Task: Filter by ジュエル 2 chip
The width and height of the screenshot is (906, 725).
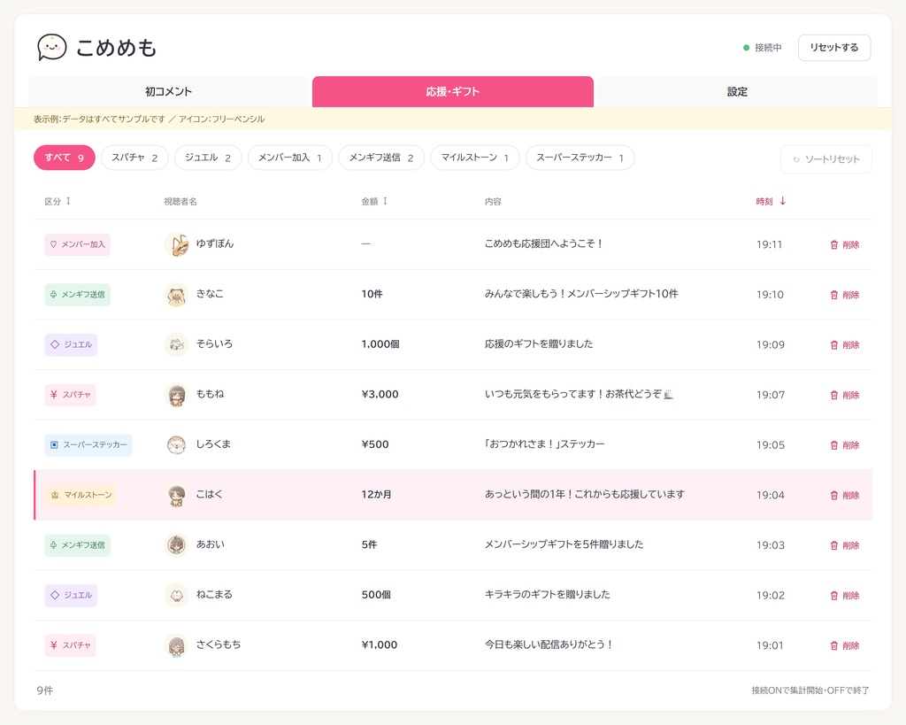Action: point(208,158)
